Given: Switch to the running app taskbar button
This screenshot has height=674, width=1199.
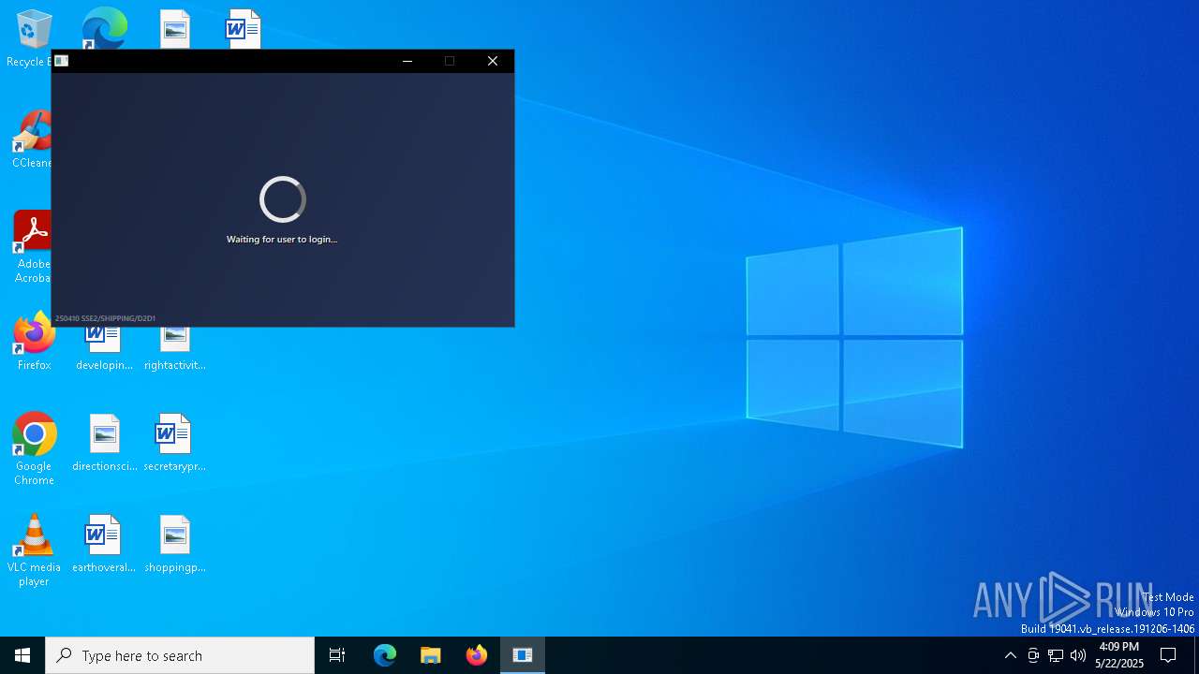Looking at the screenshot, I should click(523, 655).
